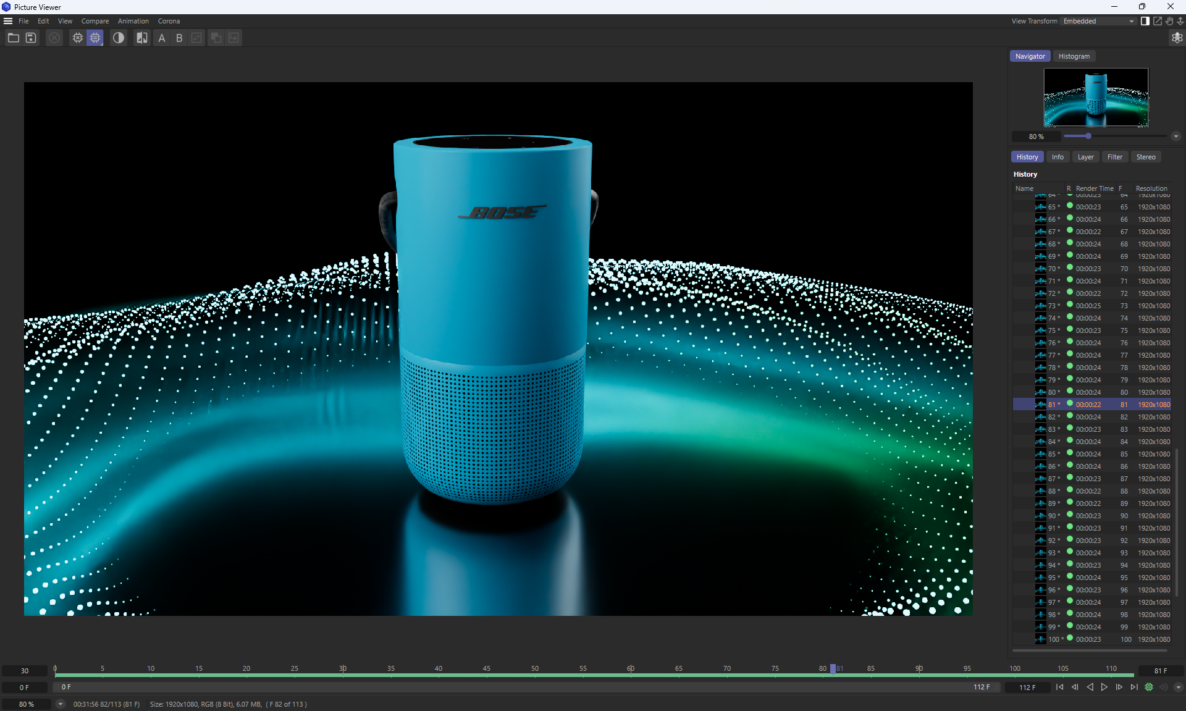
Task: Open playback options arrow beside speaker icon
Action: coord(1178,687)
